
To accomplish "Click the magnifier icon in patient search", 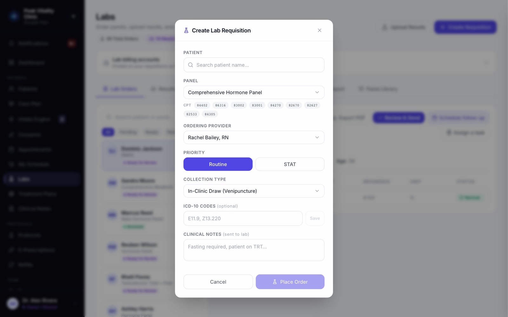I will 190,65.
